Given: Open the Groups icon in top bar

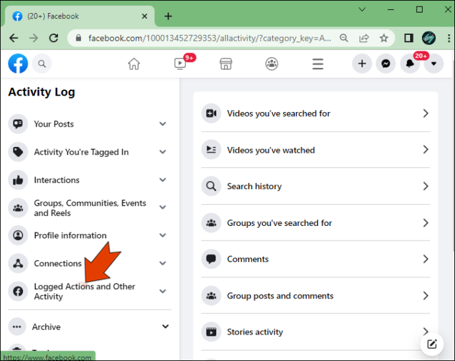Looking at the screenshot, I should [x=272, y=64].
